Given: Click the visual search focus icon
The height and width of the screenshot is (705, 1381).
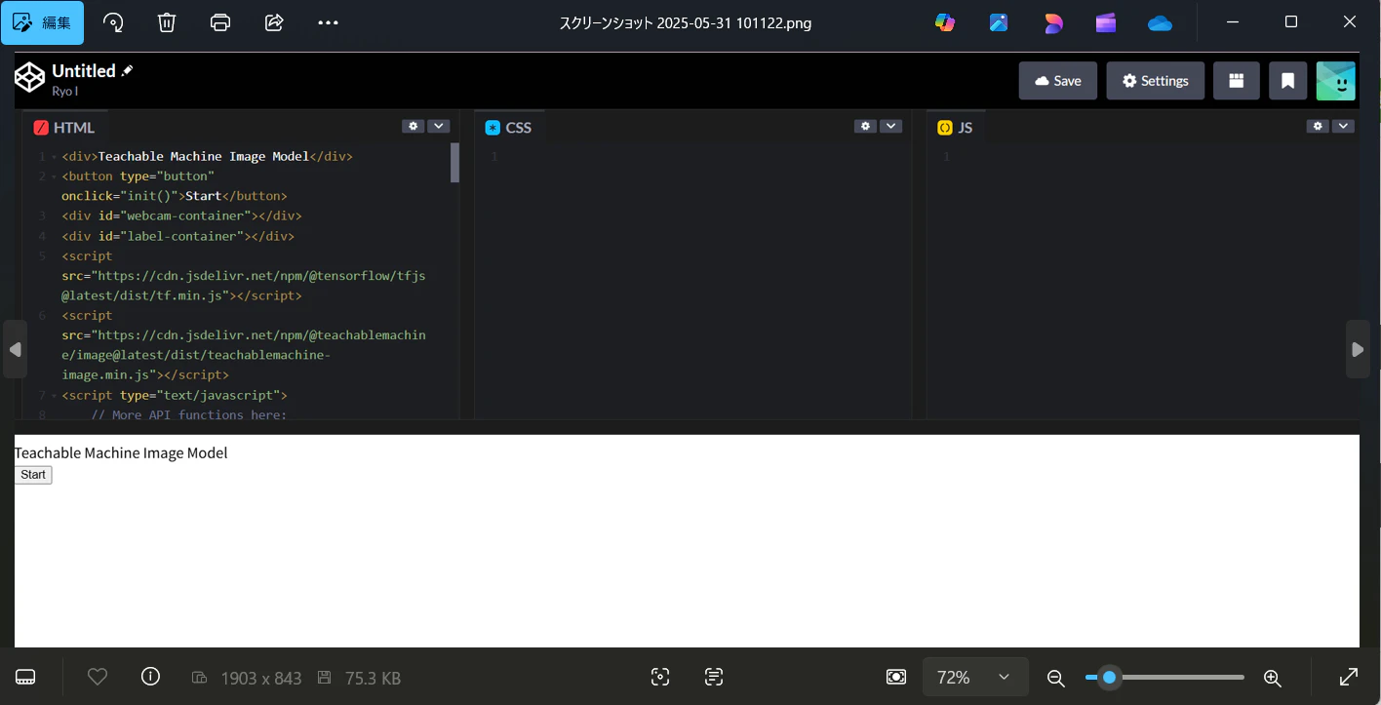Looking at the screenshot, I should pyautogui.click(x=660, y=677).
